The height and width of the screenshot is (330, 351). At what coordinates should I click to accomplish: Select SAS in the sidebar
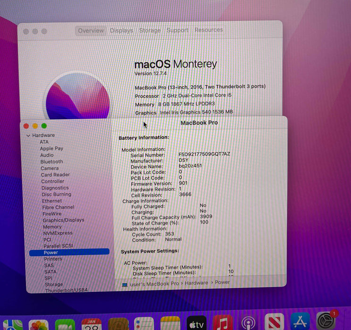pos(49,265)
